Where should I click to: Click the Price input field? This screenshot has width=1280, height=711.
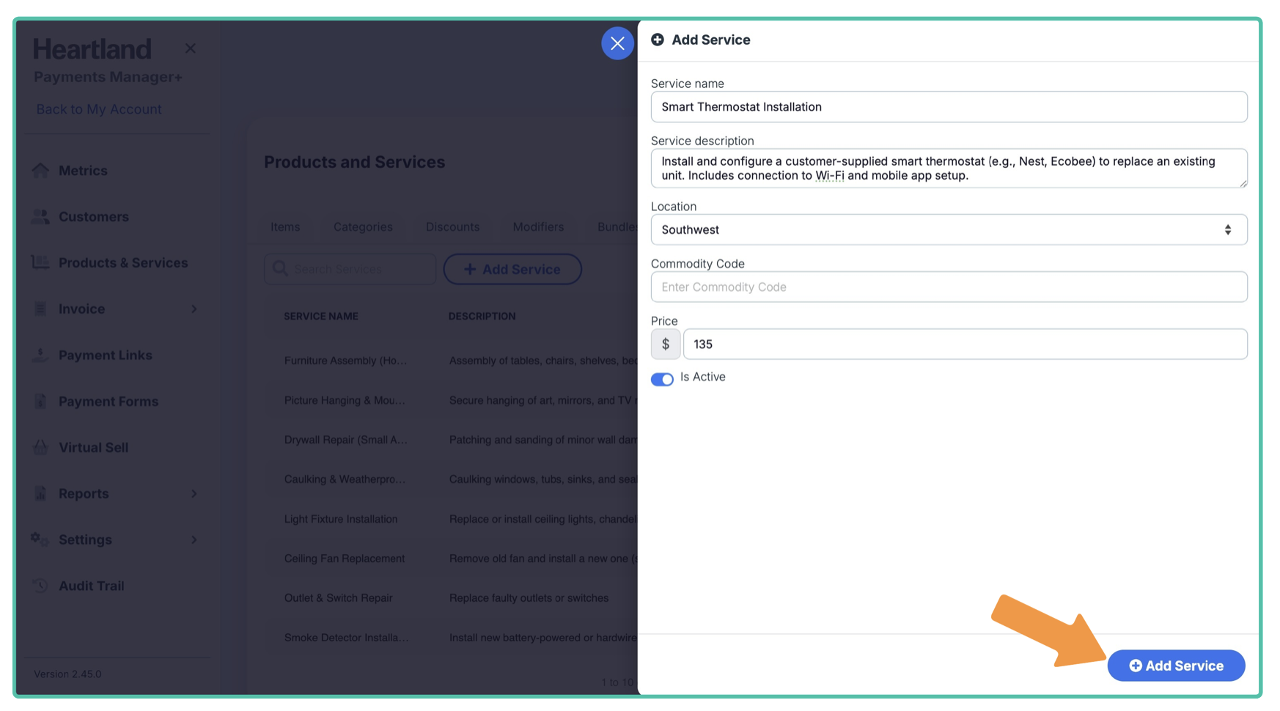[x=965, y=344]
